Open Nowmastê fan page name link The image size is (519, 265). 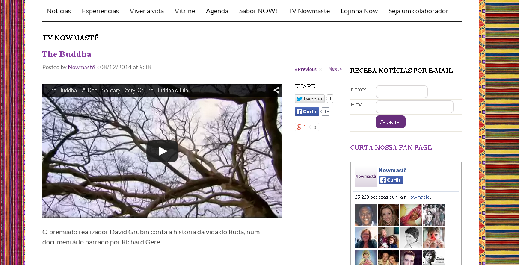point(392,170)
